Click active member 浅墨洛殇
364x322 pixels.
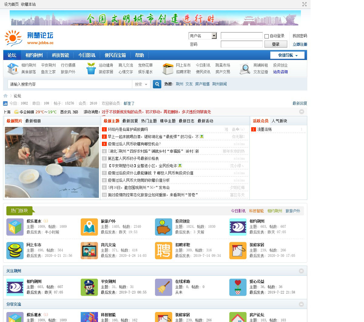coord(264,129)
